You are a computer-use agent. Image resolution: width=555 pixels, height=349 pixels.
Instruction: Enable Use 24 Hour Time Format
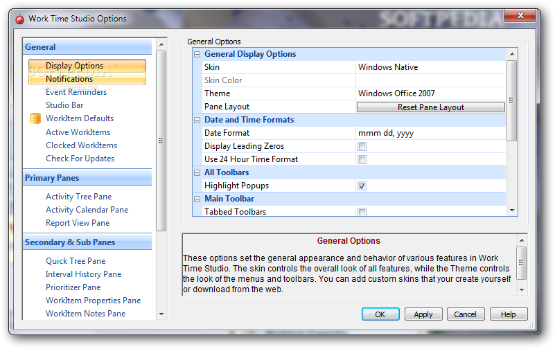coord(362,159)
